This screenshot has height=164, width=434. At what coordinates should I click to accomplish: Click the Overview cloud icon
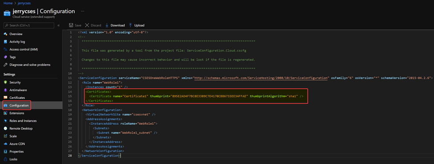click(5, 34)
